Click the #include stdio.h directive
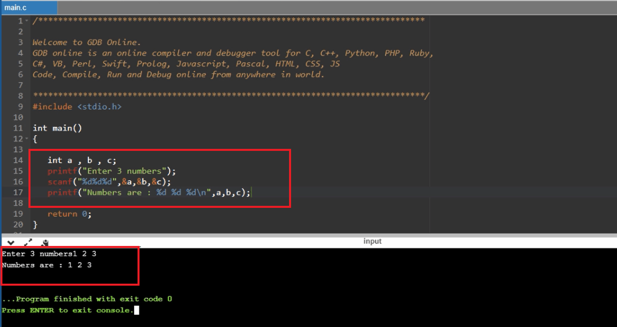The height and width of the screenshot is (327, 617). pyautogui.click(x=77, y=106)
